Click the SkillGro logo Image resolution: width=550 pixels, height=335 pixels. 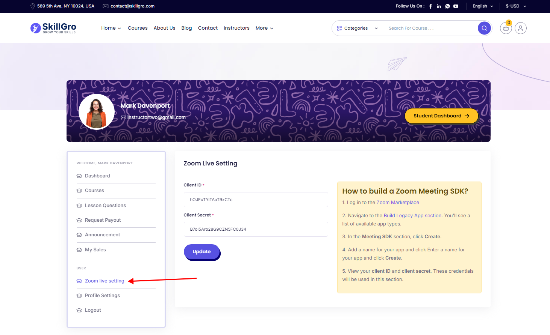coord(53,28)
